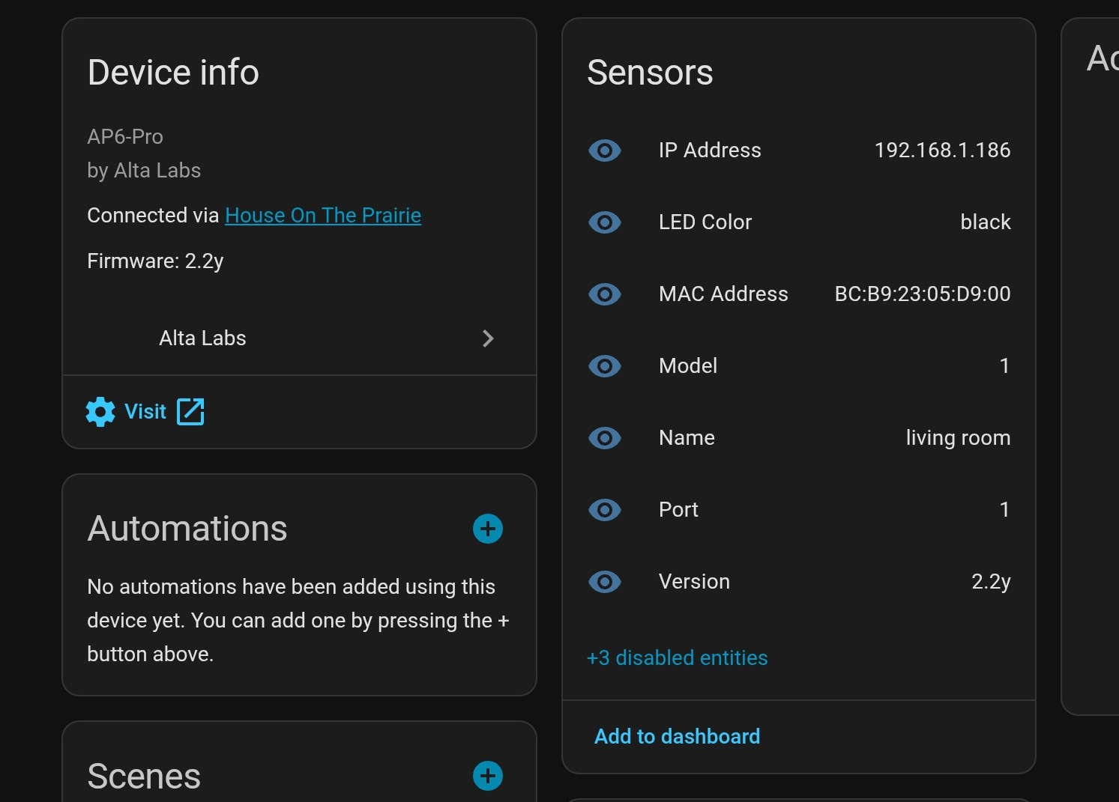Click the eye icon beside Model sensor
The width and height of the screenshot is (1119, 802).
(604, 366)
